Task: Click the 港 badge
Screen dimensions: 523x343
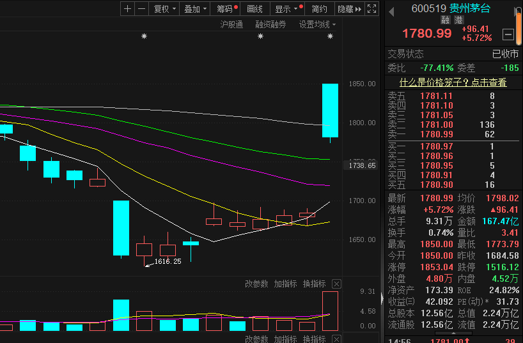Action: coord(458,20)
